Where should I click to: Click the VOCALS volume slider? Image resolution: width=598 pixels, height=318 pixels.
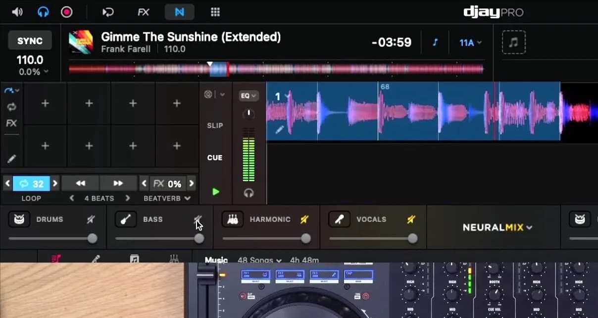pos(373,239)
